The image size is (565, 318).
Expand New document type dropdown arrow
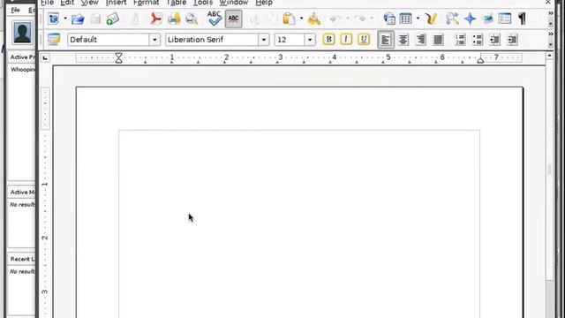[x=65, y=19]
